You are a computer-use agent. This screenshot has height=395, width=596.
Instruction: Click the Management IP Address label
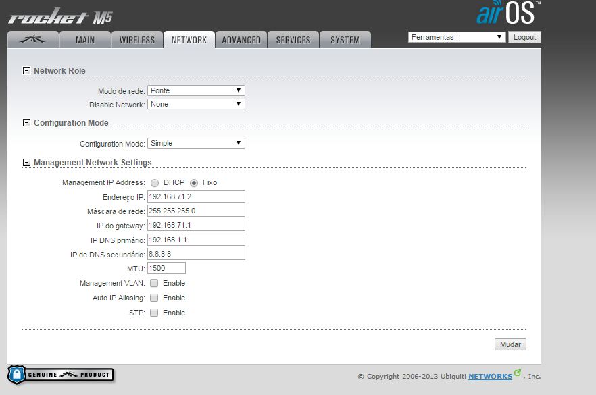(103, 183)
